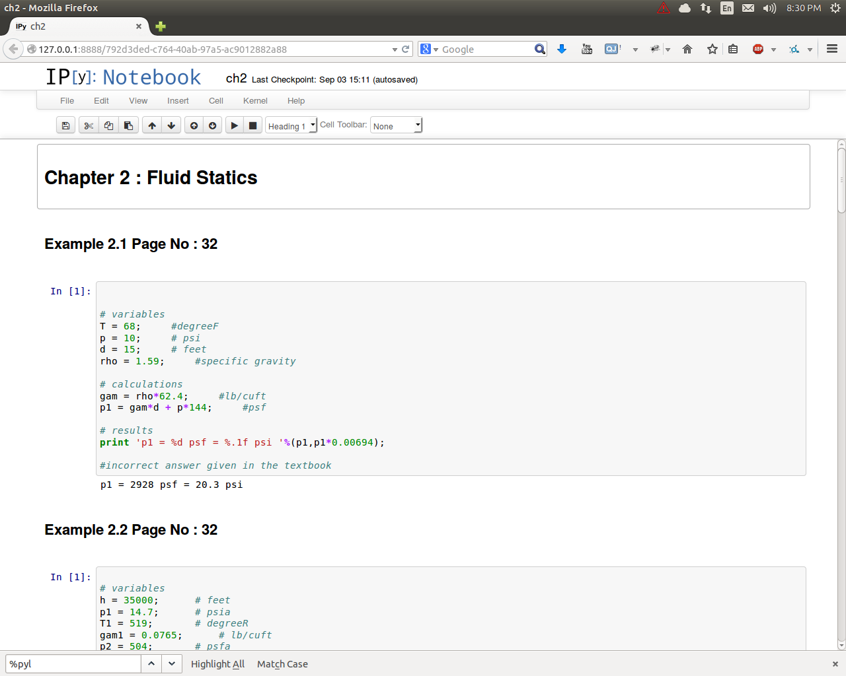
Task: Interrupt the kernel with the stop button
Action: 252,125
